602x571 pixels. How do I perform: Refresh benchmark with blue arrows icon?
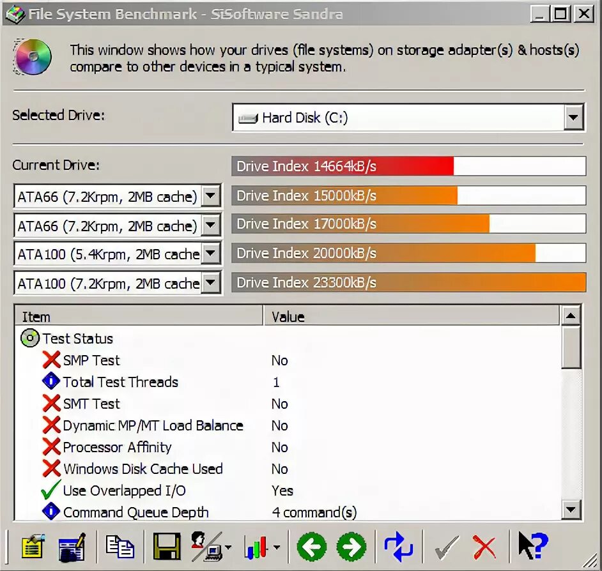pyautogui.click(x=399, y=547)
